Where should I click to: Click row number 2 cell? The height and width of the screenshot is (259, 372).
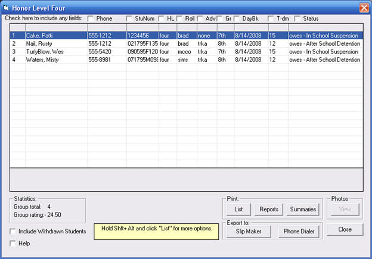(17, 43)
